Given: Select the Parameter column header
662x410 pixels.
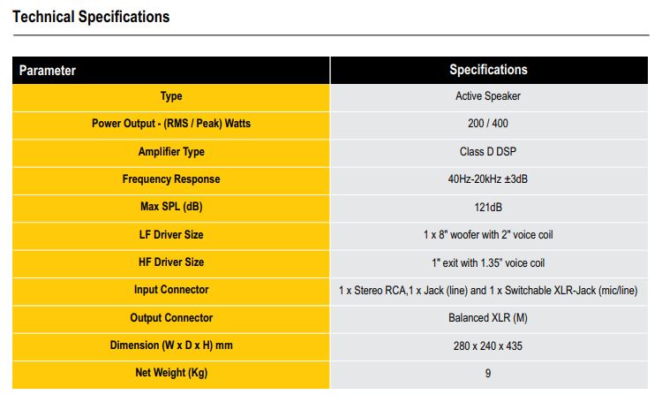Looking at the screenshot, I should pos(48,71).
